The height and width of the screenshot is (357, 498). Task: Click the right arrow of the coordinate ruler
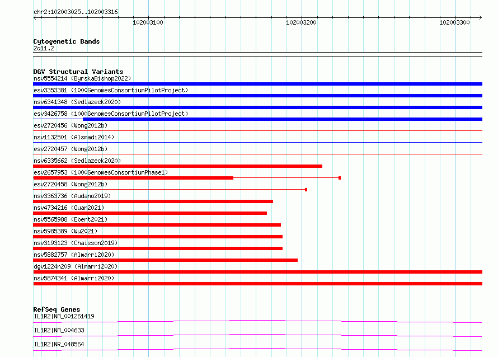tap(481, 17)
